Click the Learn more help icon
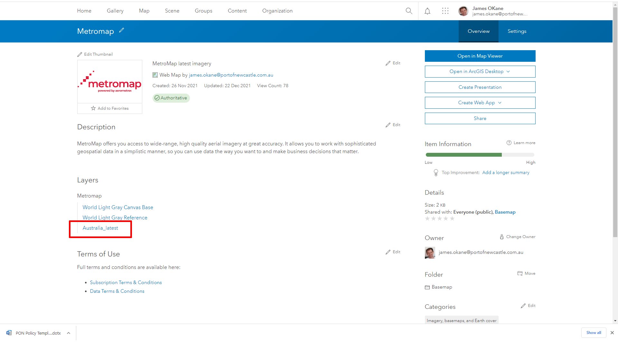 tap(509, 143)
